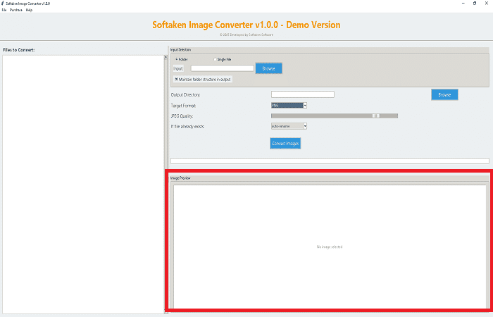Open the Target Format dropdown showing PNG
Viewport: 493px width, 317px height.
(289, 106)
